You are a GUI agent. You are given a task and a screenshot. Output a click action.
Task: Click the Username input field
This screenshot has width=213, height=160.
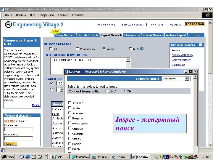point(18,129)
